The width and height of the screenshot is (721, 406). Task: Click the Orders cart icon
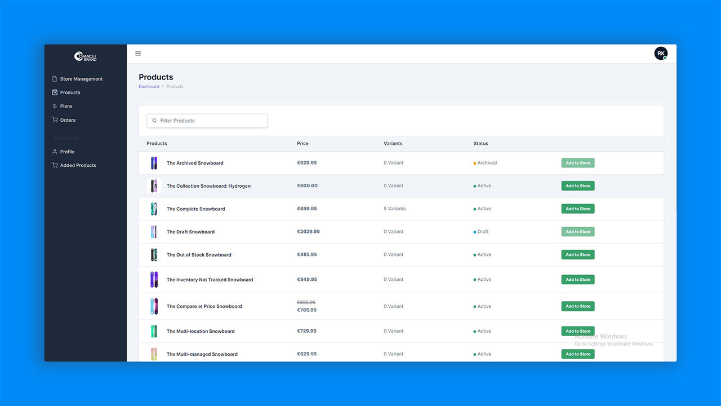(55, 120)
